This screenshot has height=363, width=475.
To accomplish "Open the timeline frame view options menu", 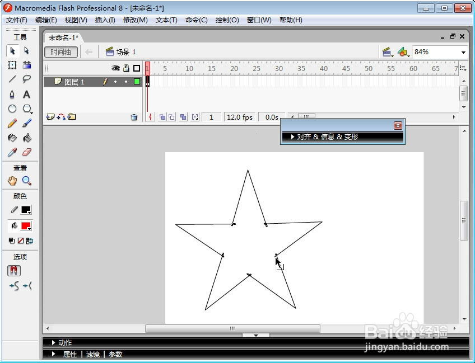I will click(463, 68).
